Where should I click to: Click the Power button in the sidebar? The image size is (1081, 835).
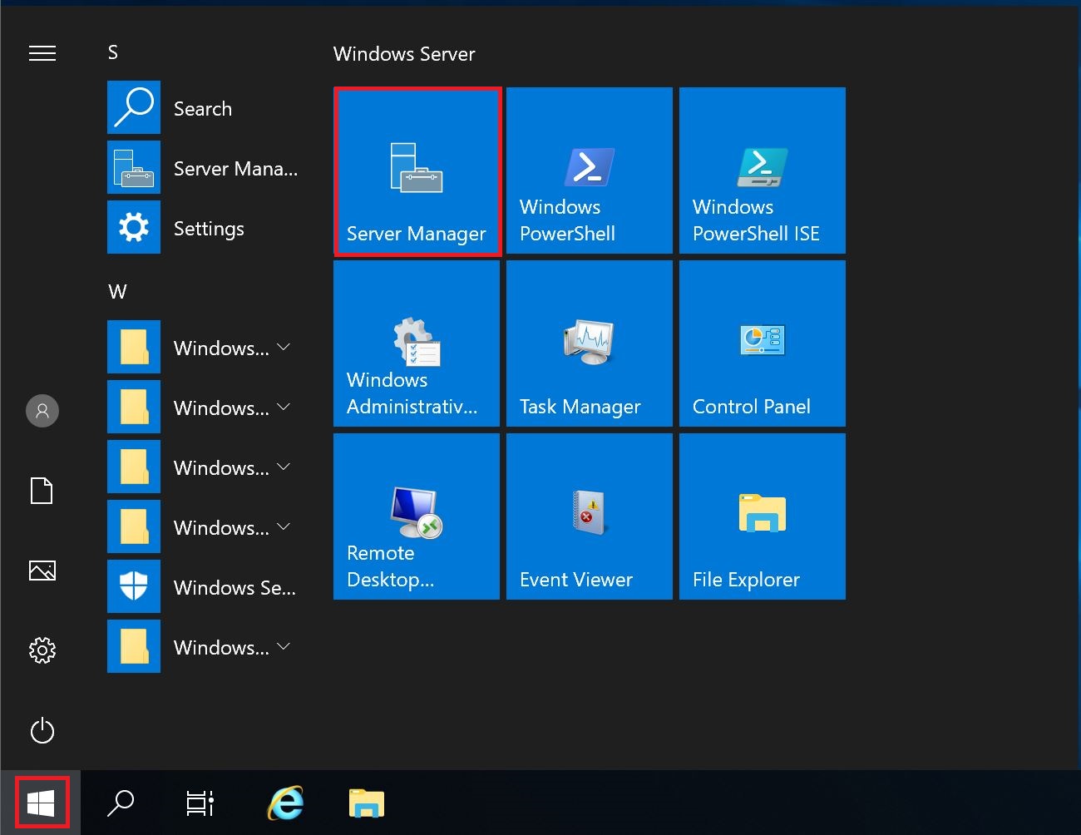(x=42, y=731)
